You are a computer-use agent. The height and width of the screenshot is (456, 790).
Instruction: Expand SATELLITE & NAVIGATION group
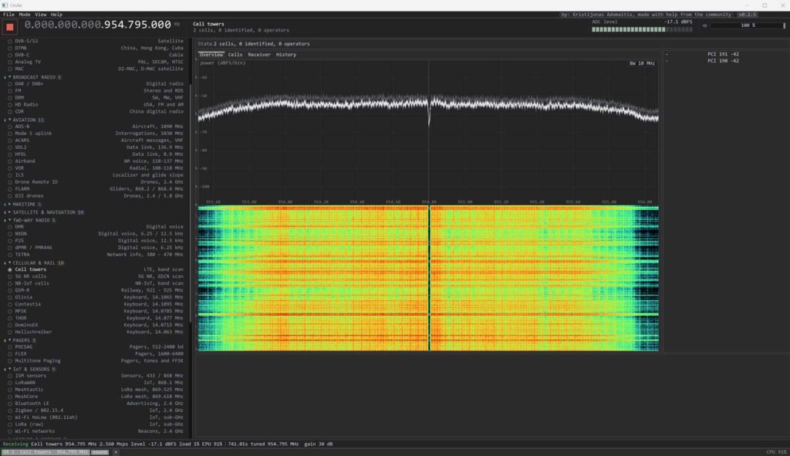pos(44,212)
